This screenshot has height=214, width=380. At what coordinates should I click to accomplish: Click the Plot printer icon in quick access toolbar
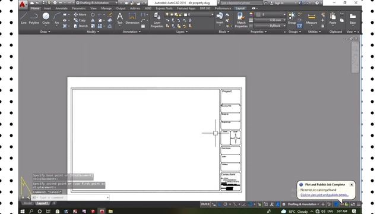[55, 3]
